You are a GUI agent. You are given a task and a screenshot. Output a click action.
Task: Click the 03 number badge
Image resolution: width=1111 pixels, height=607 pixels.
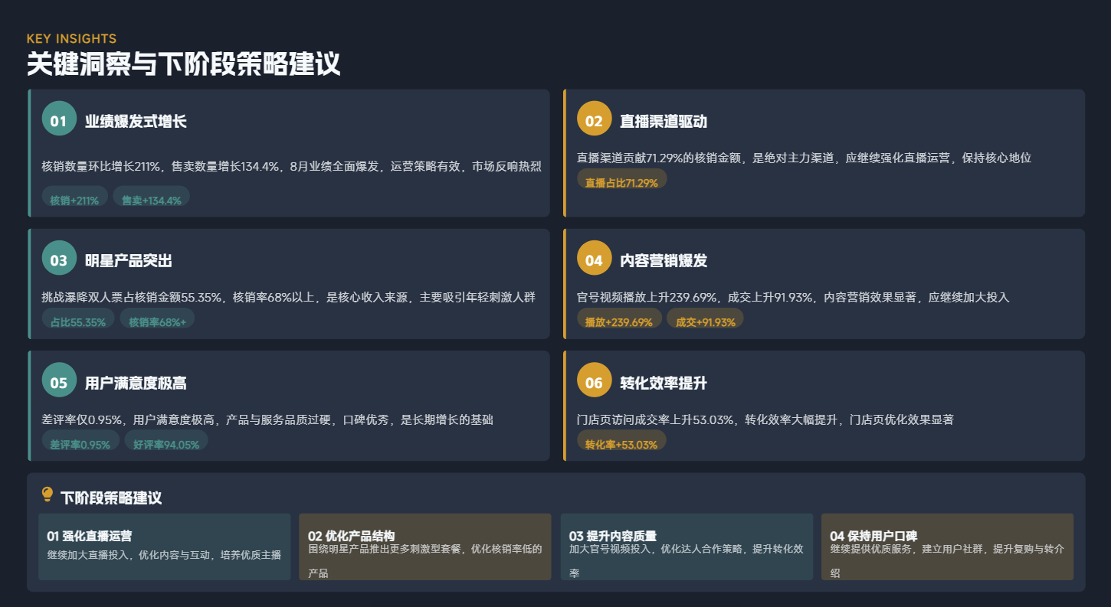coord(59,258)
